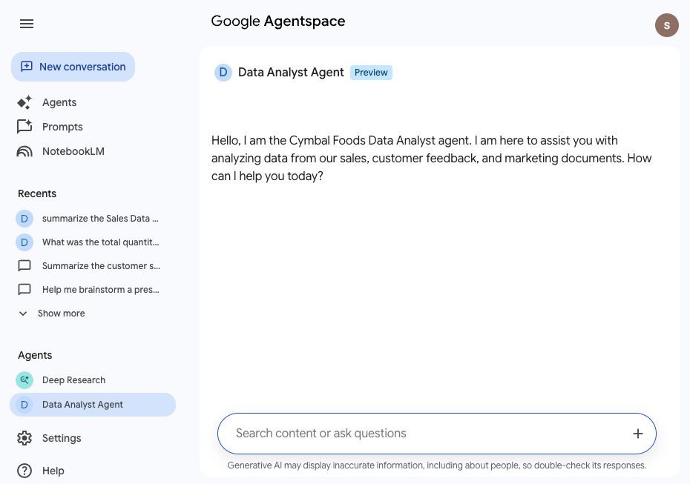Click the Show more label

[x=61, y=314]
